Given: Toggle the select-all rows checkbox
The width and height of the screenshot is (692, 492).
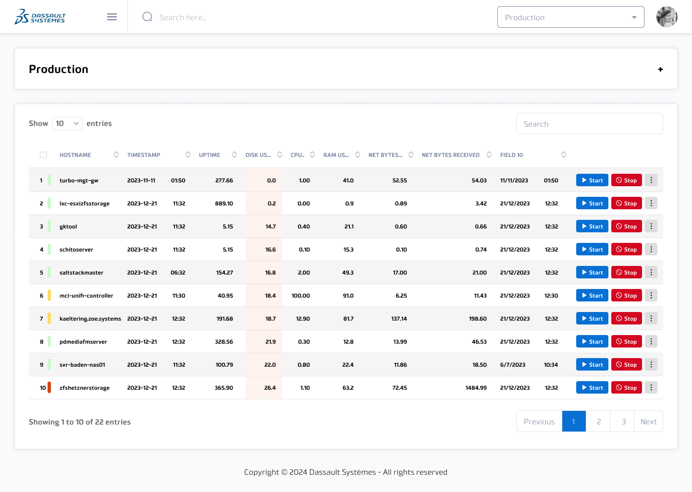Looking at the screenshot, I should point(43,155).
